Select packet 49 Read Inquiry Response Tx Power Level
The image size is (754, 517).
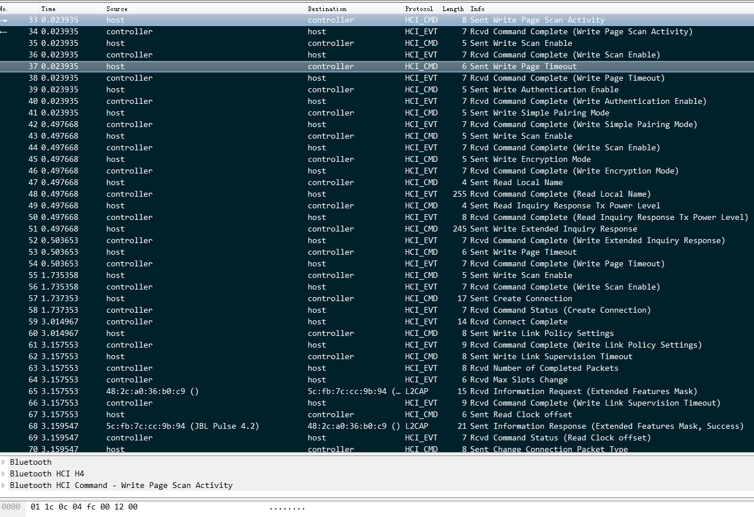(x=377, y=206)
